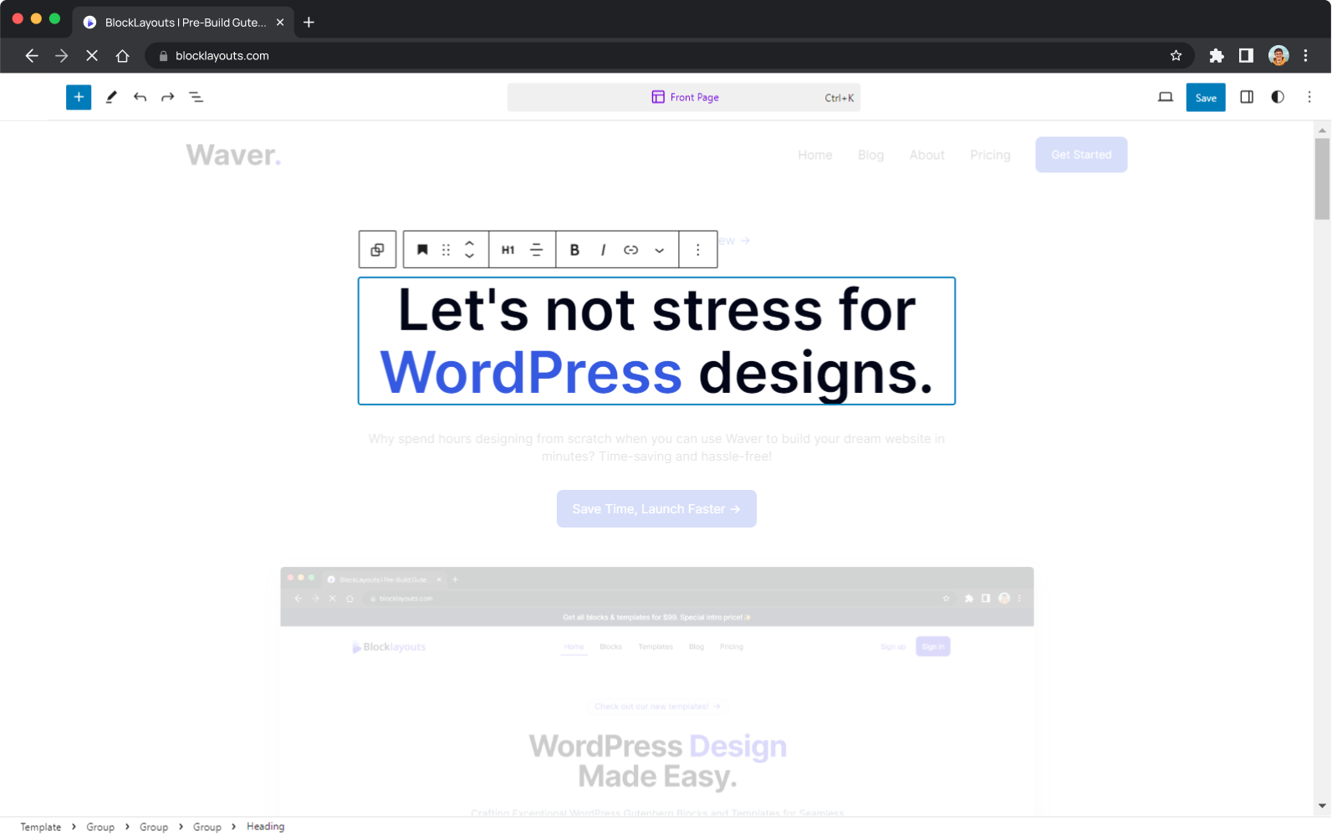Screen dimensions: 1332x836
Task: Click the Save button
Action: (1205, 98)
